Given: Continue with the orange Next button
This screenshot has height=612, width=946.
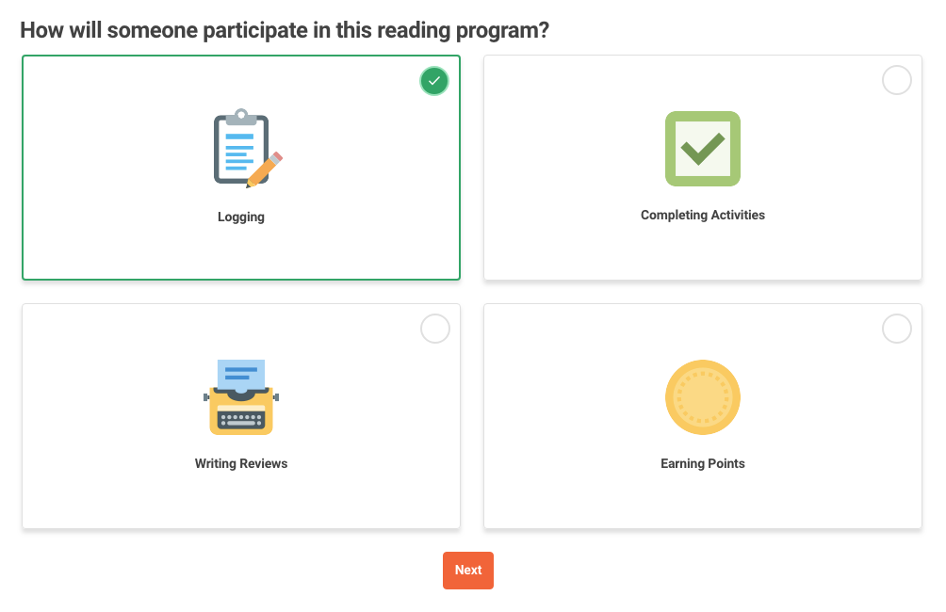Looking at the screenshot, I should tap(468, 571).
